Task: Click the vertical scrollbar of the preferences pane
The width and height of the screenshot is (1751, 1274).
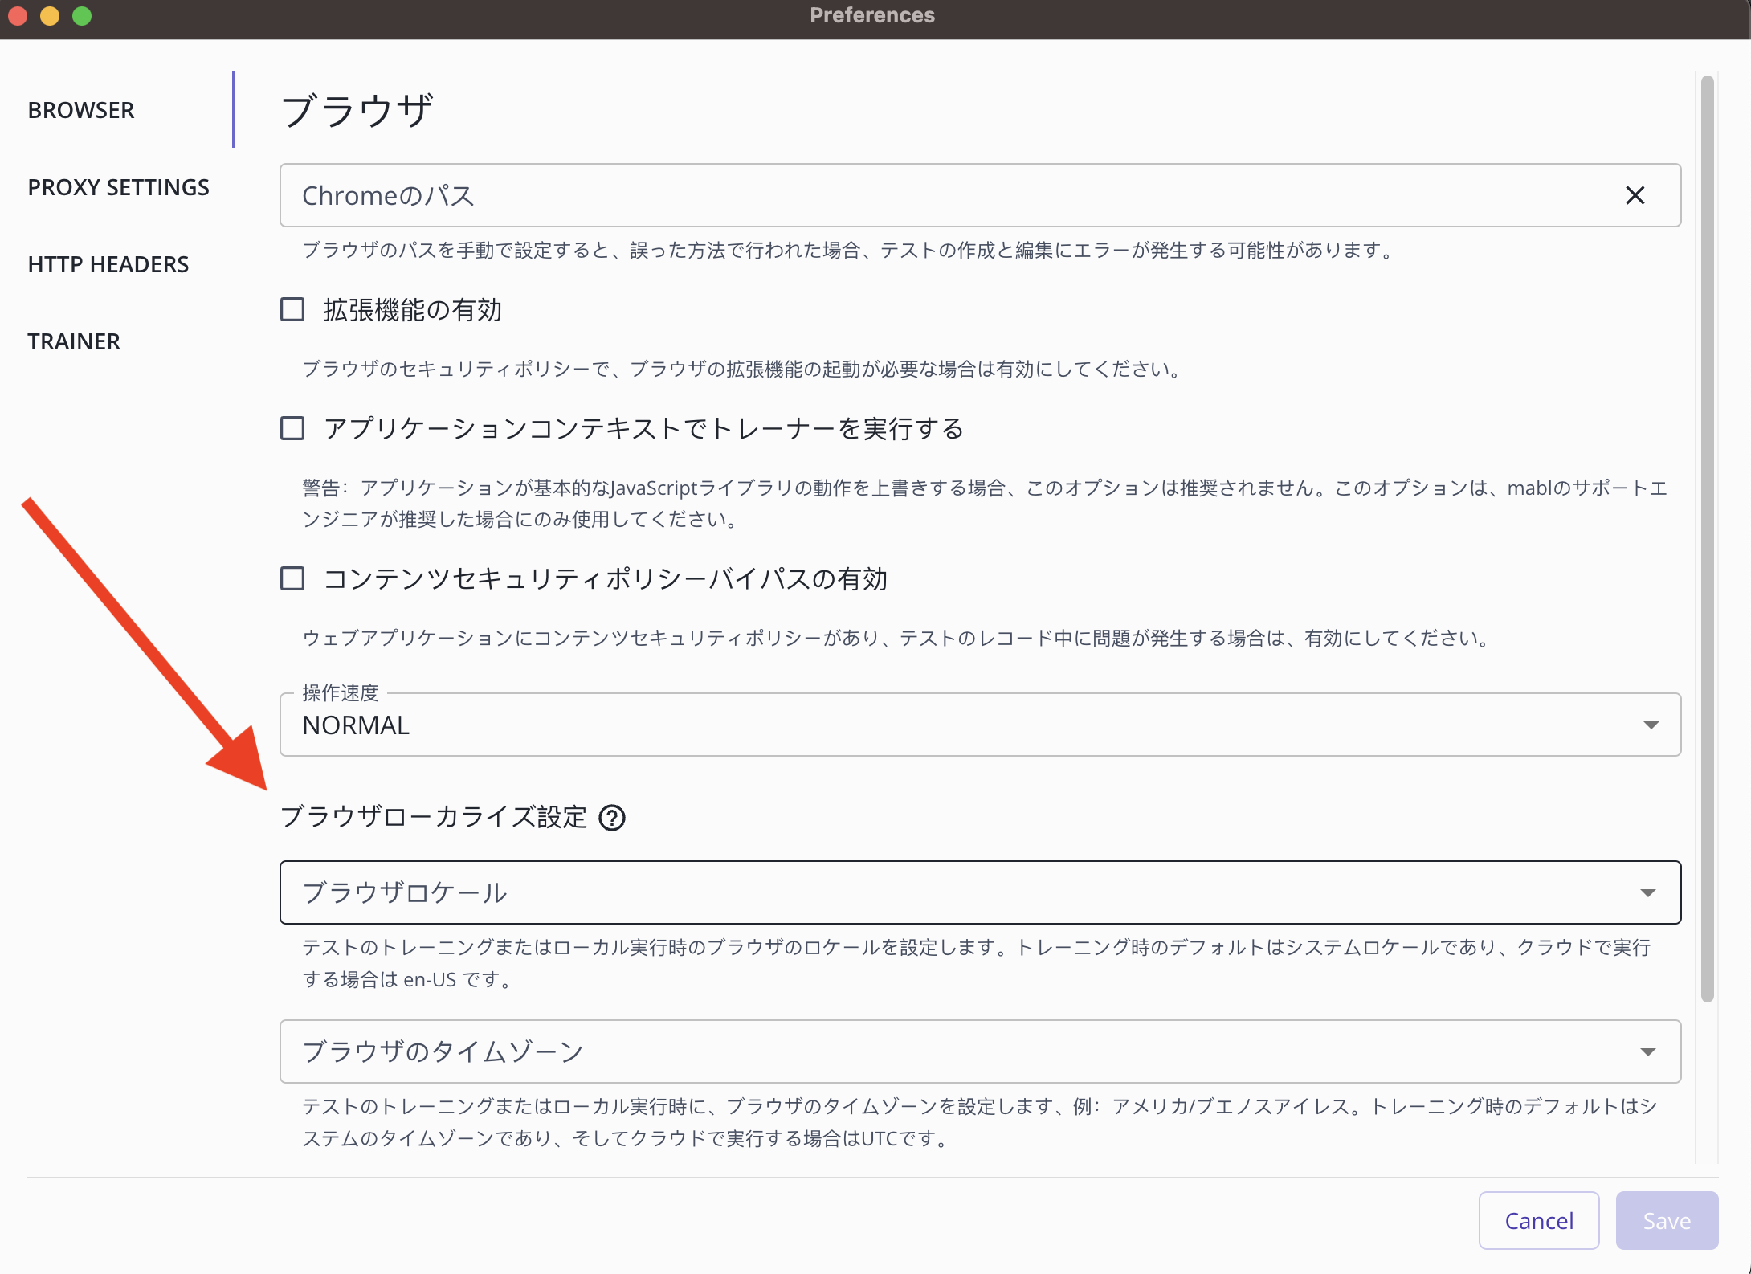Action: click(1708, 538)
